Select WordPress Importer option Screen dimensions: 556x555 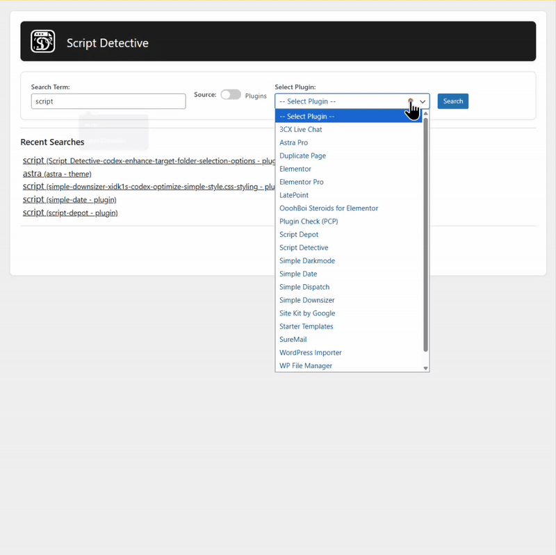click(x=349, y=352)
